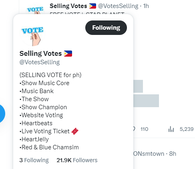Click the longer gray poll result bar
Viewport: 195px width, 169px height.
click(x=146, y=101)
